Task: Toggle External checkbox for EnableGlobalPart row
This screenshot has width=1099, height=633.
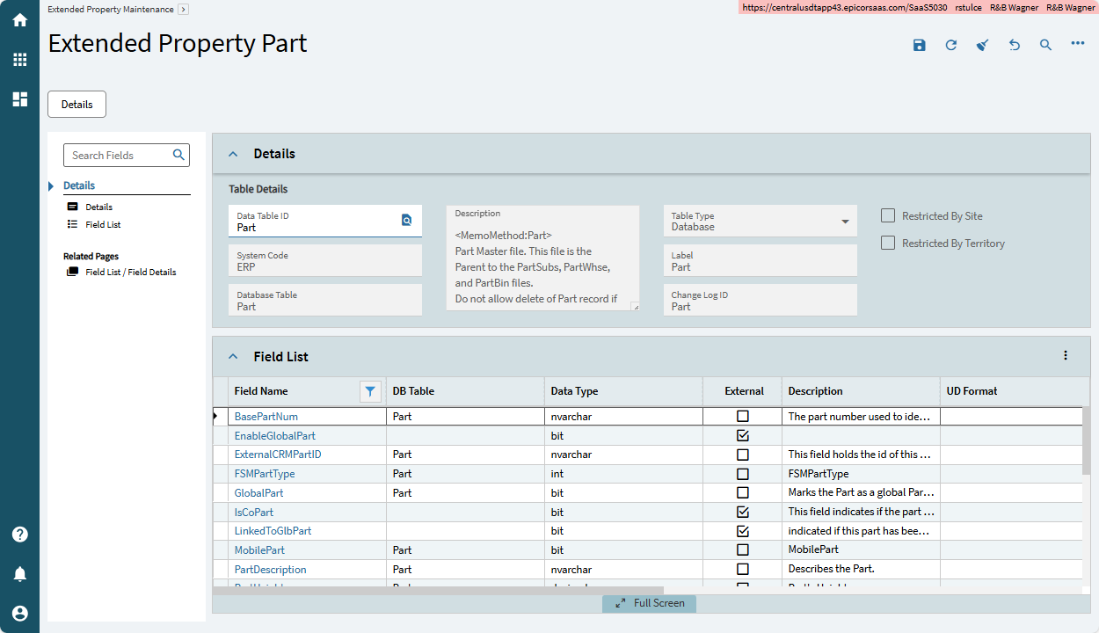Action: pyautogui.click(x=742, y=435)
